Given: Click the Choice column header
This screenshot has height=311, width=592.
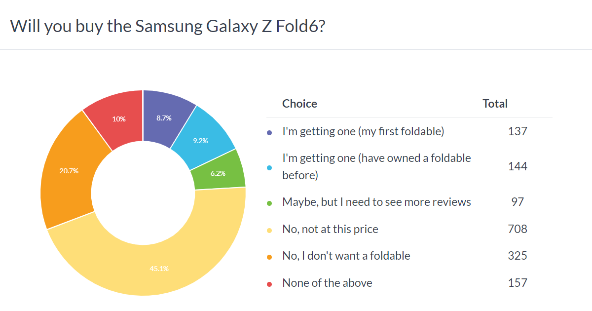Looking at the screenshot, I should [x=299, y=104].
